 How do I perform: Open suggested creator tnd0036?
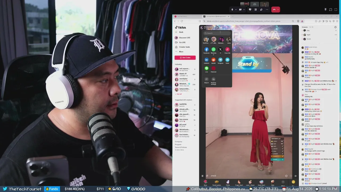pyautogui.click(x=185, y=105)
